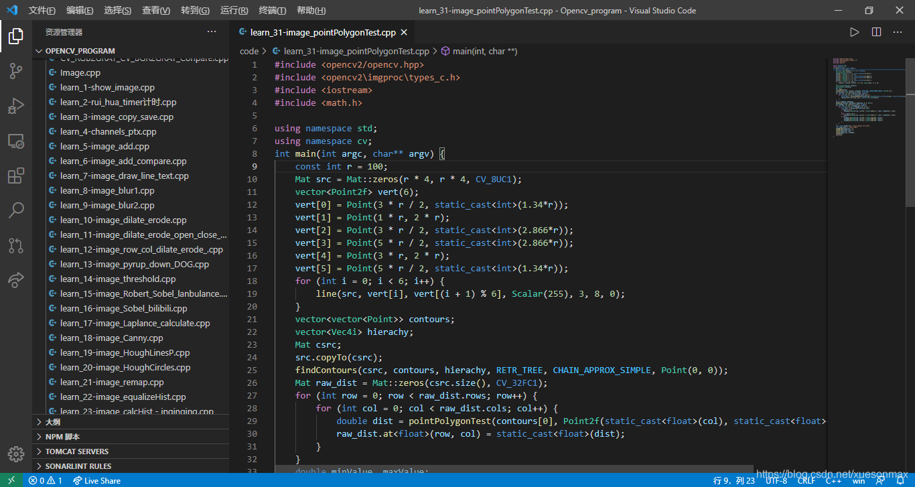Open the 文件(F) menu

(x=42, y=11)
